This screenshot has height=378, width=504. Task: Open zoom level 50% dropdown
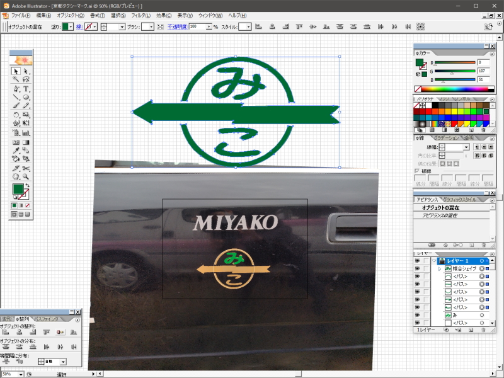tap(21, 374)
